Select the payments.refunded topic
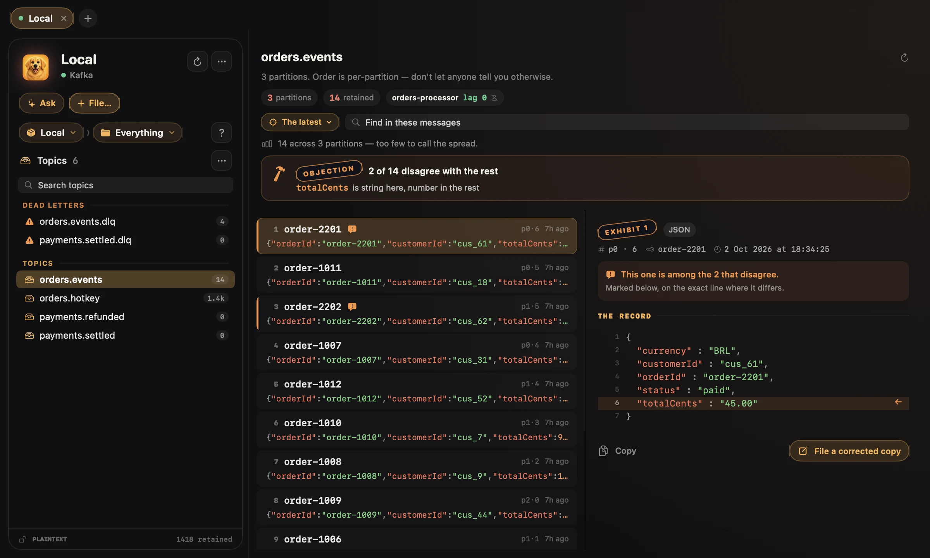The width and height of the screenshot is (930, 558). pos(126,317)
